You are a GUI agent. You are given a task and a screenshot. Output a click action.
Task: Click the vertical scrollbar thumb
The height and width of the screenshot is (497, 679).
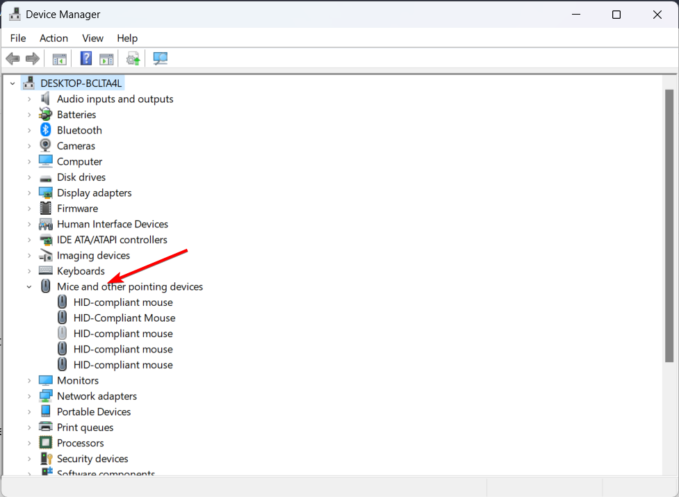[669, 225]
